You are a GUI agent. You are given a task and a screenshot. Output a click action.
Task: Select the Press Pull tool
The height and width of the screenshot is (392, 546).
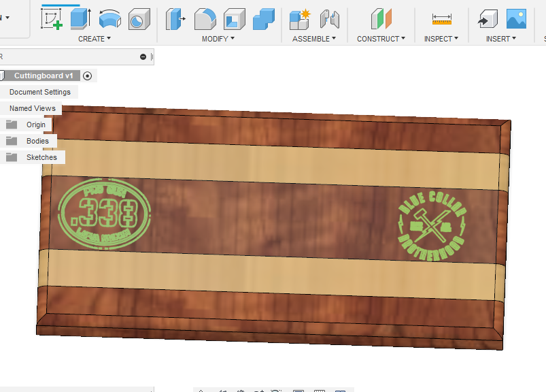175,19
